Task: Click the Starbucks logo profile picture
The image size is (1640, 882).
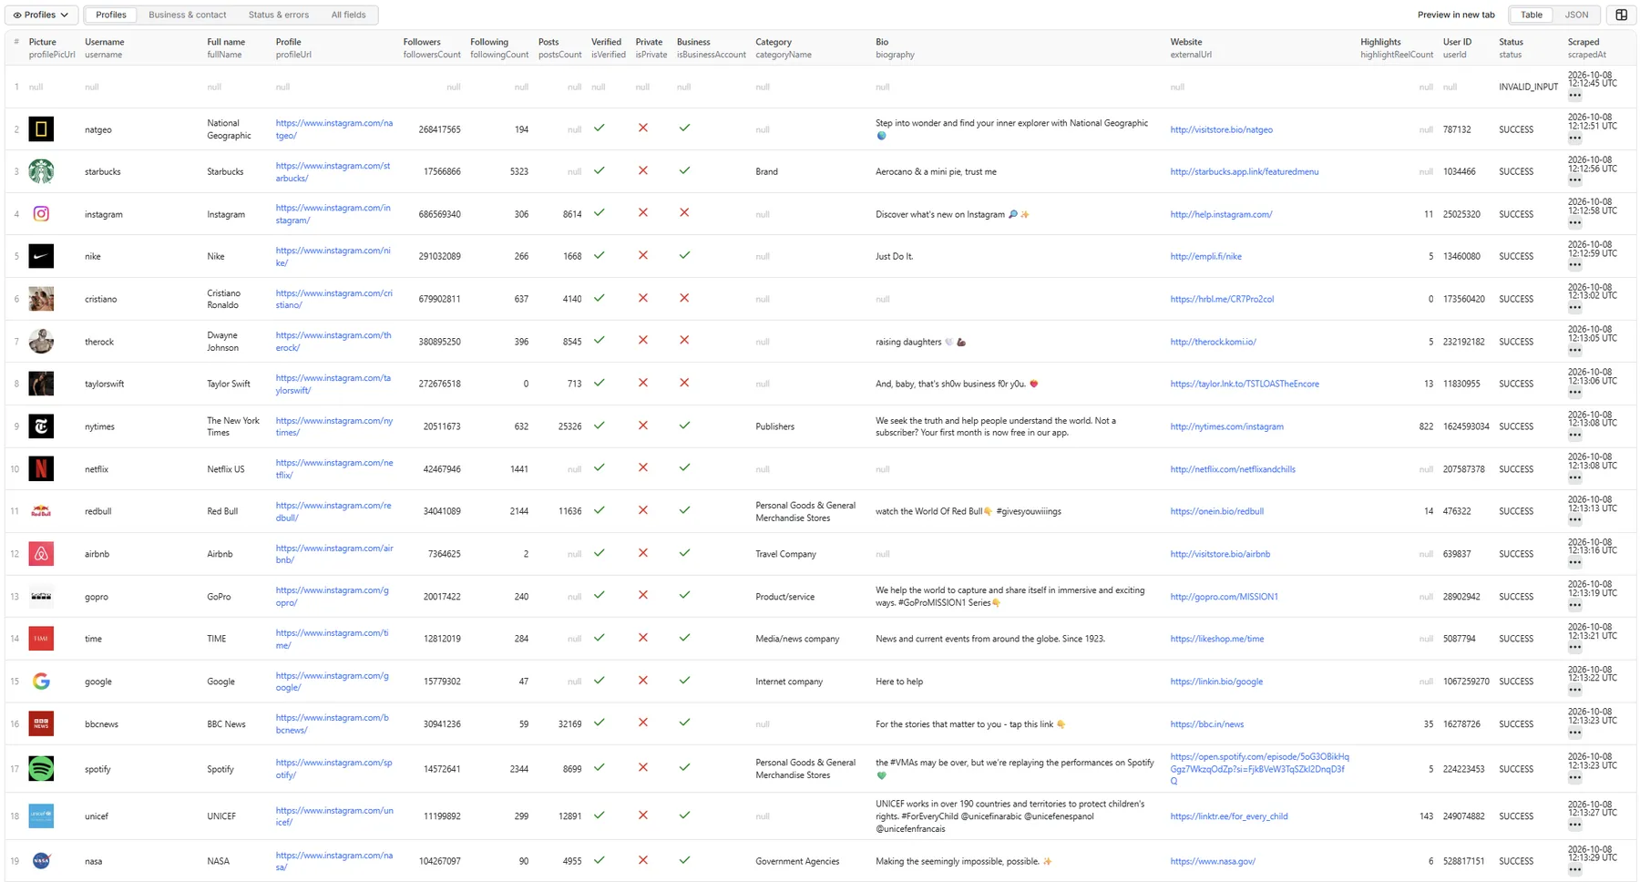Action: coord(41,171)
